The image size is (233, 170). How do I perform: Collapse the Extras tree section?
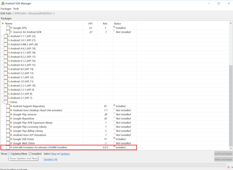2,102
